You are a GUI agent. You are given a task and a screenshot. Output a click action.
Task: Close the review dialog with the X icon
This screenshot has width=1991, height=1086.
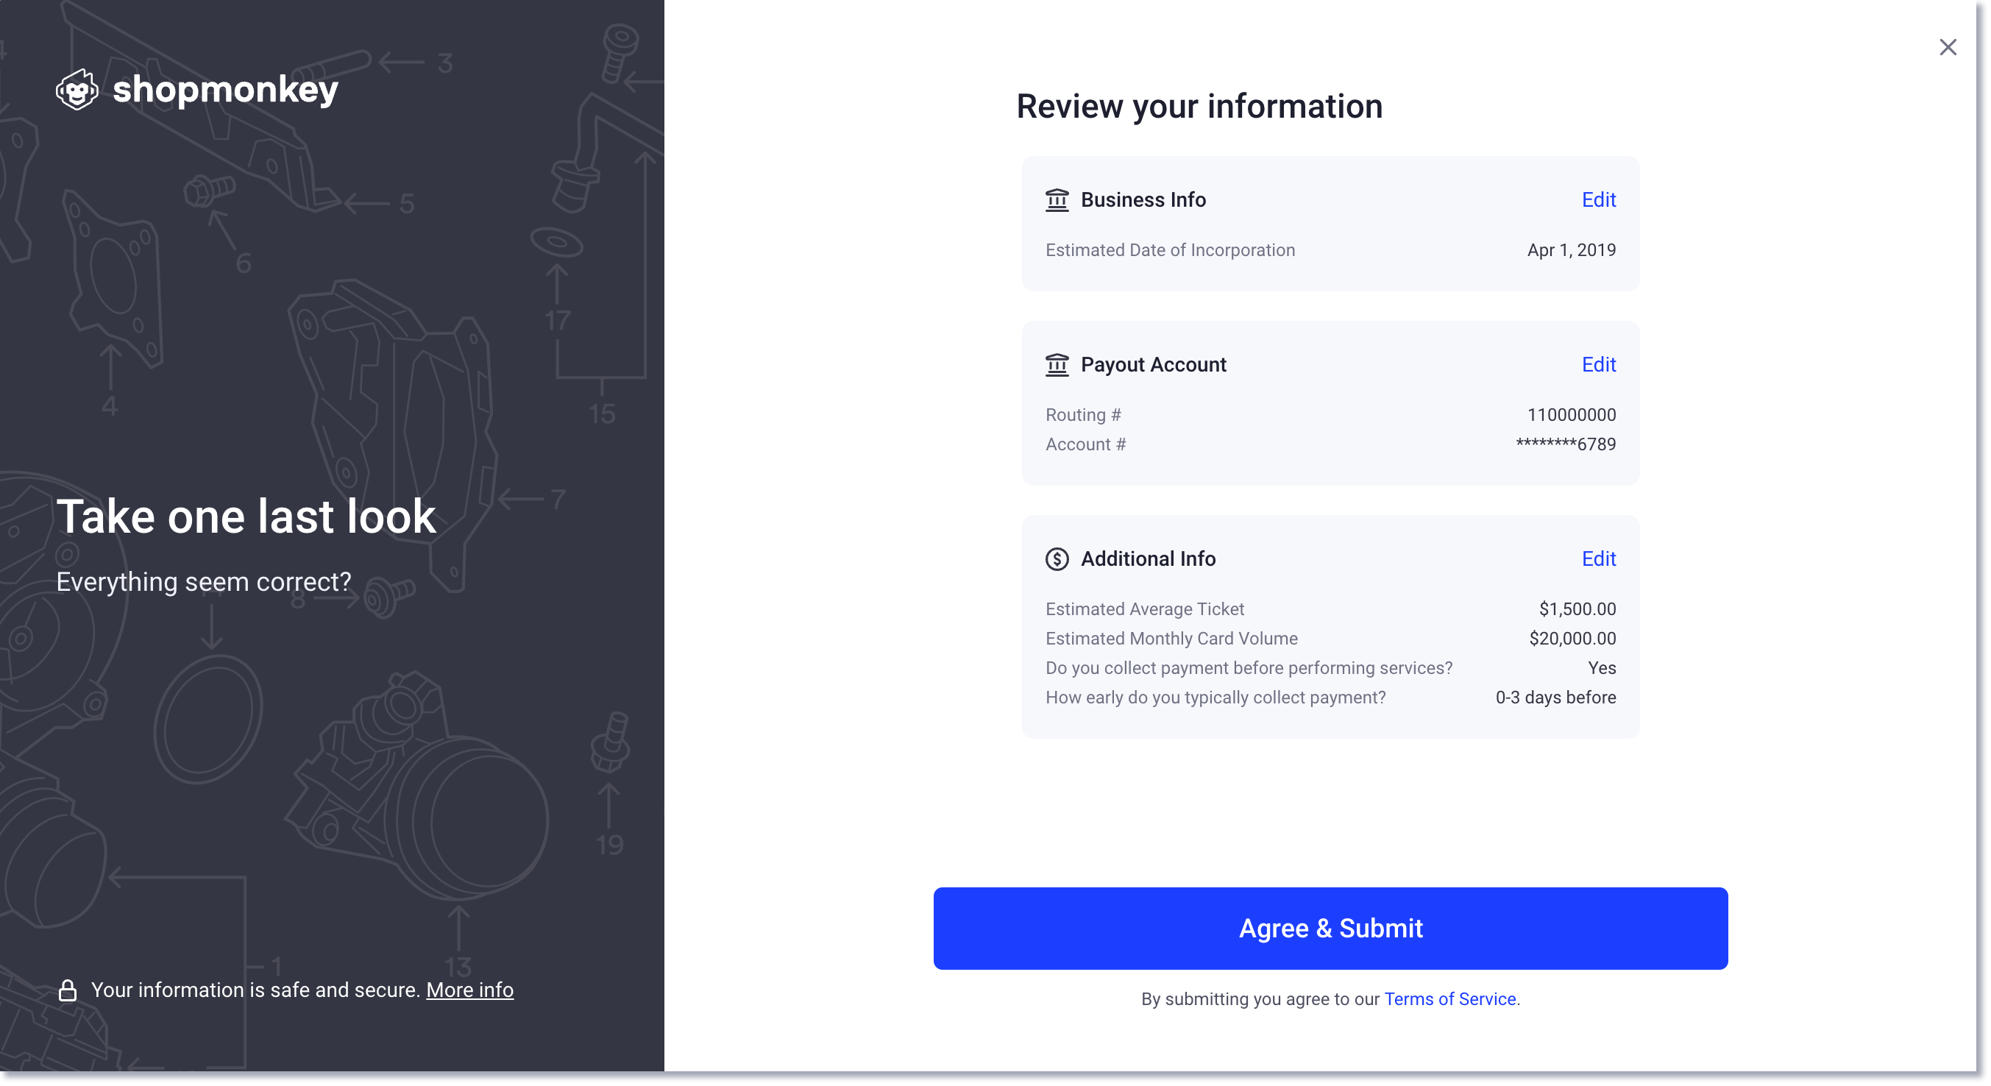1948,47
